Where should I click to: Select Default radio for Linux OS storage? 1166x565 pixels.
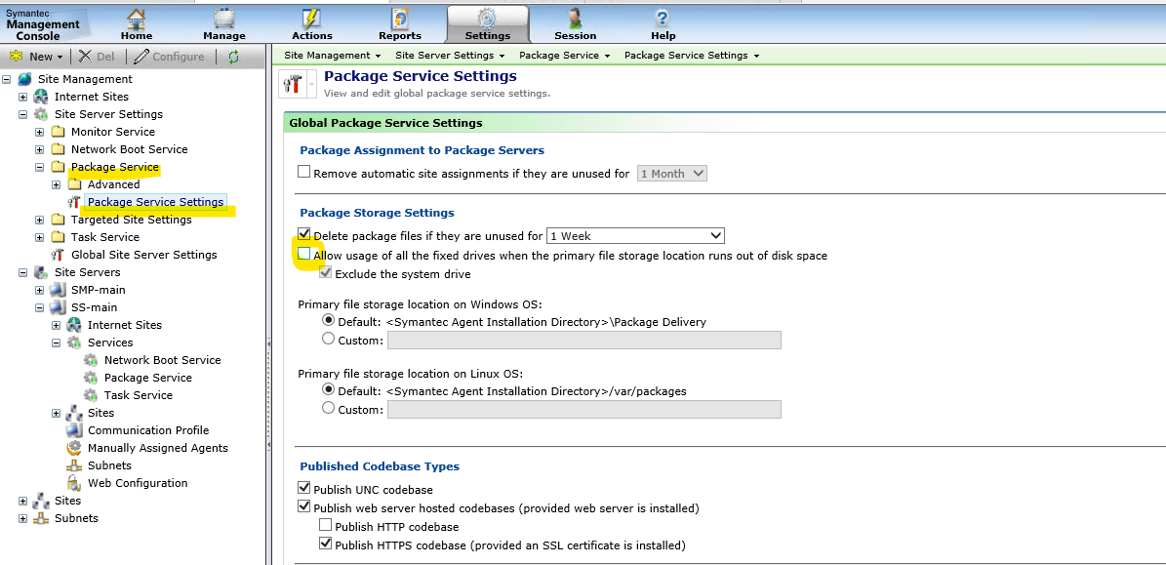coord(328,389)
